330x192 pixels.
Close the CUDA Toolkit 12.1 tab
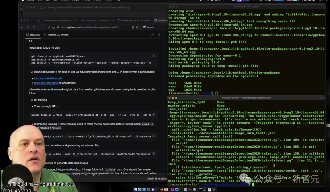pos(113,20)
